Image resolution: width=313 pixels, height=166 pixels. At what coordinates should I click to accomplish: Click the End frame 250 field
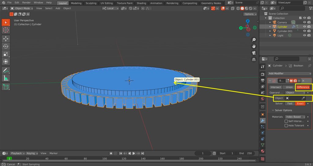click(246, 153)
